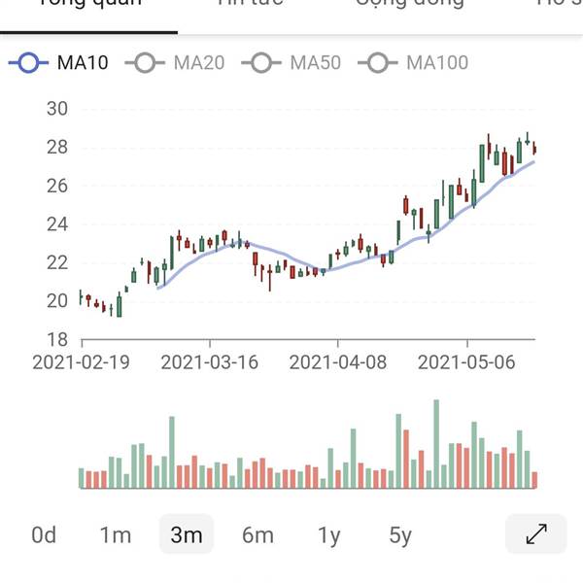
Task: Click the tallest green volume bar
Action: [436, 444]
